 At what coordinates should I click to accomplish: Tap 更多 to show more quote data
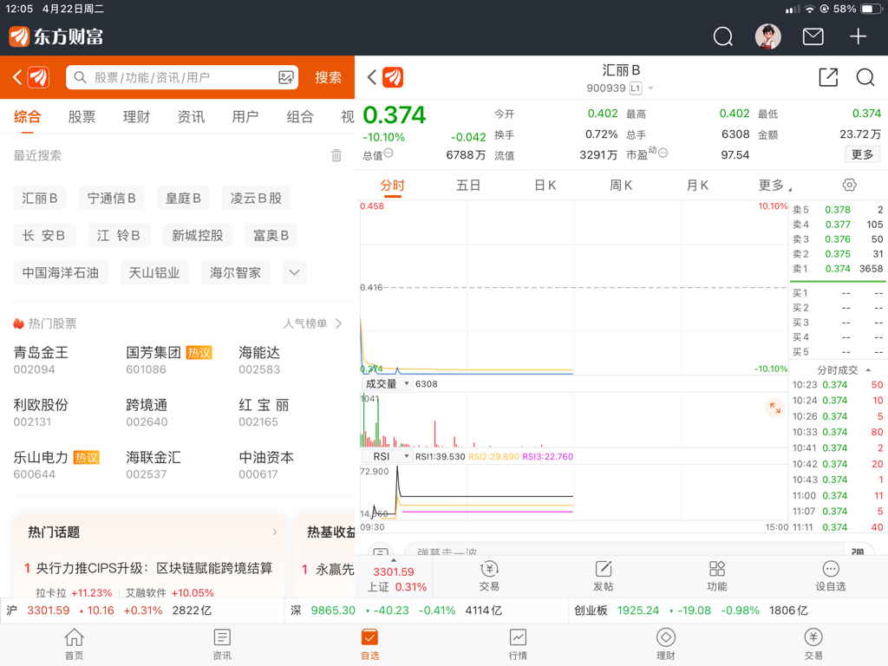pos(862,154)
